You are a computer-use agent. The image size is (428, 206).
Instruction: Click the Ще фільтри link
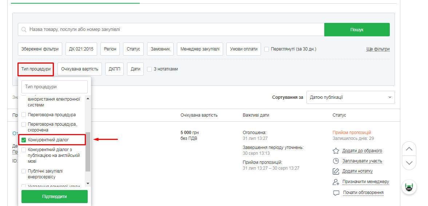378,49
